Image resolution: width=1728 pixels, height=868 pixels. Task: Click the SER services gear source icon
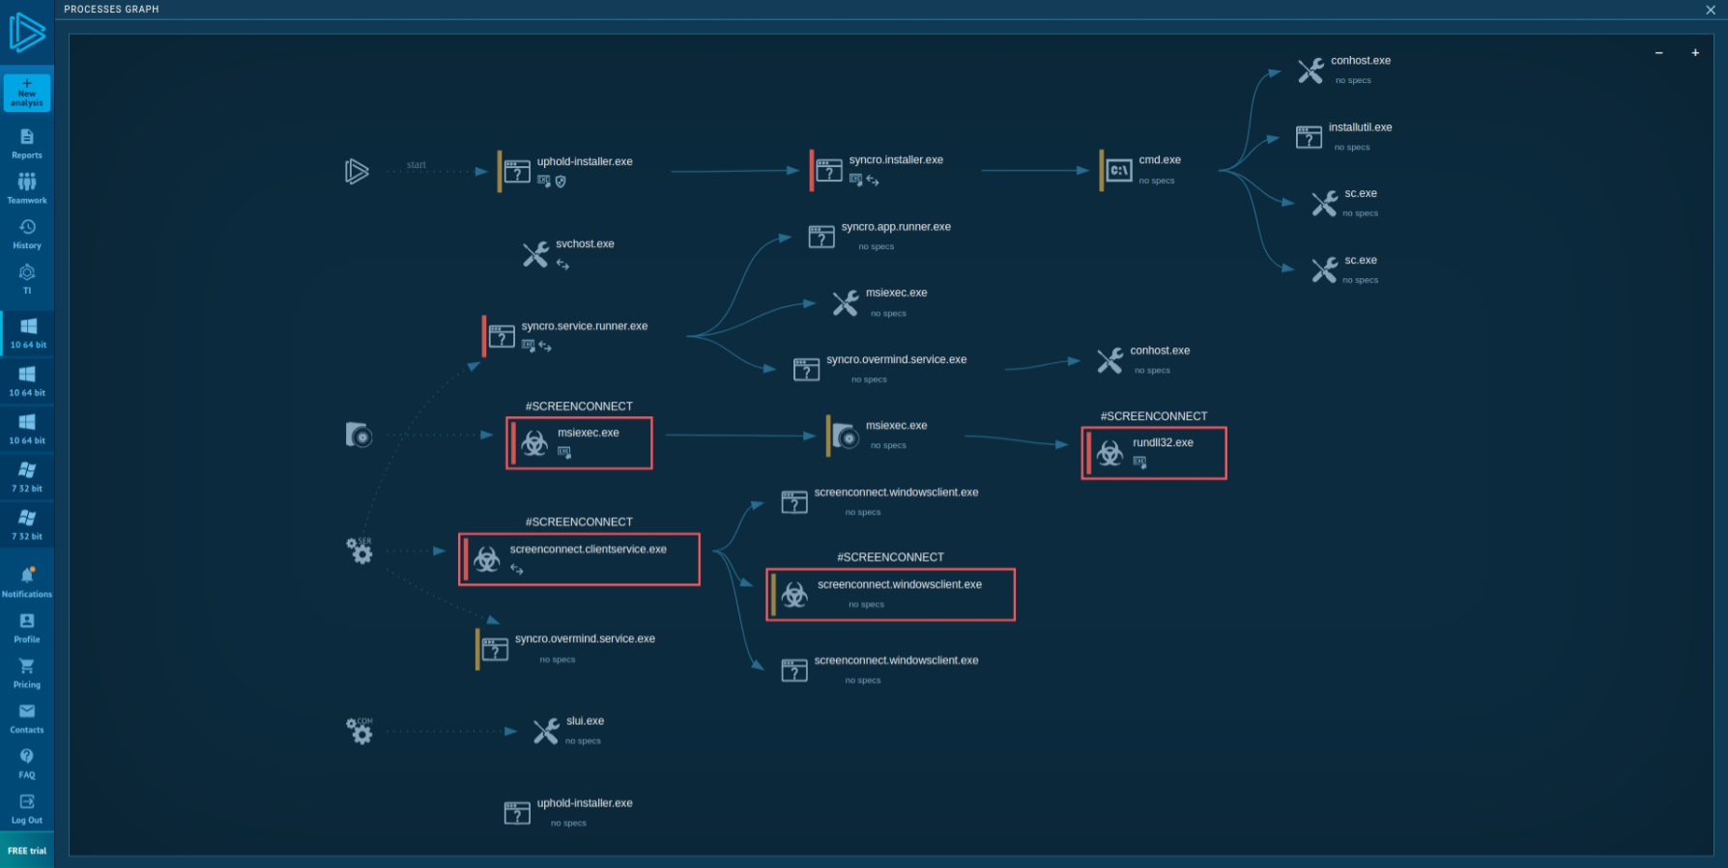(360, 550)
